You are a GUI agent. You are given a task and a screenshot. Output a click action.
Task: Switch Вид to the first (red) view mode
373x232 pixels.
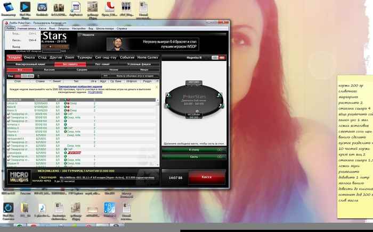click(x=17, y=76)
